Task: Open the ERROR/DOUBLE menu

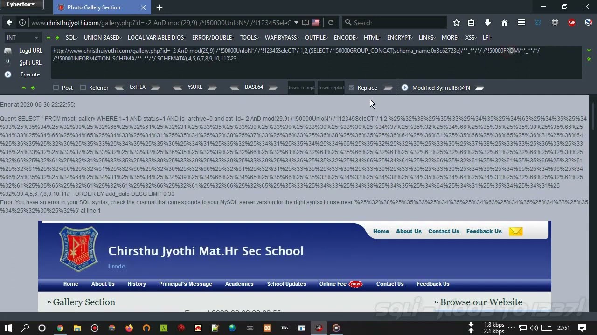Action: (213, 38)
